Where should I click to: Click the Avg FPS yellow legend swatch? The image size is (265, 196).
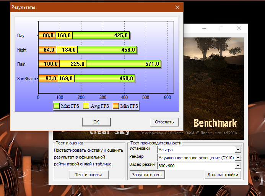coord(86,106)
